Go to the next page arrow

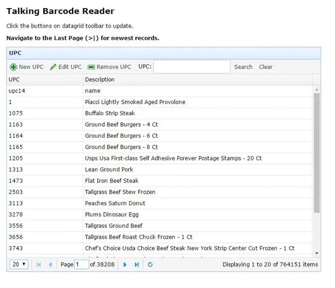[x=125, y=264]
